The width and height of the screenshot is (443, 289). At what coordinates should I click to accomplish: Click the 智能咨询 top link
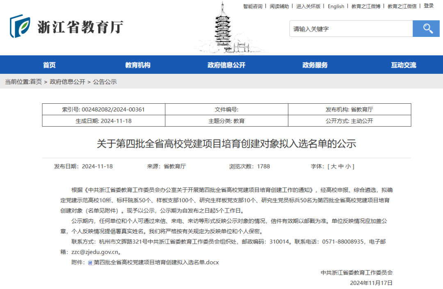[253, 6]
